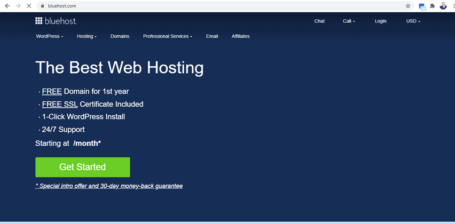Open the special intro offer guarantee link

(x=109, y=186)
